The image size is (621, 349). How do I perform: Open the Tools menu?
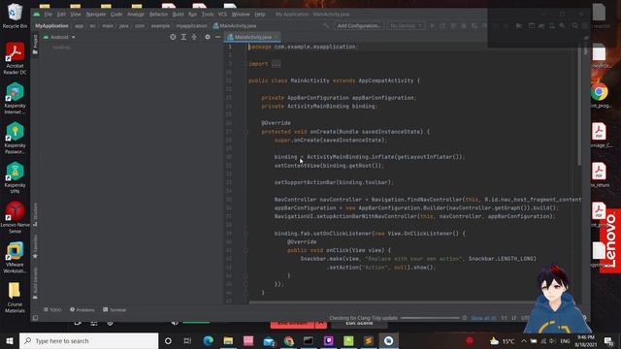[x=207, y=15]
